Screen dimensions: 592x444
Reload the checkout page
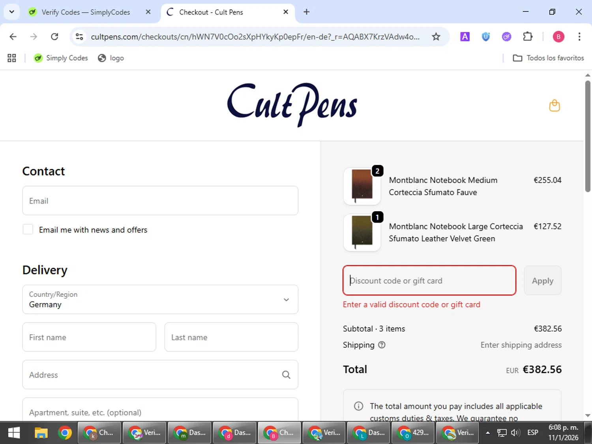coord(54,37)
